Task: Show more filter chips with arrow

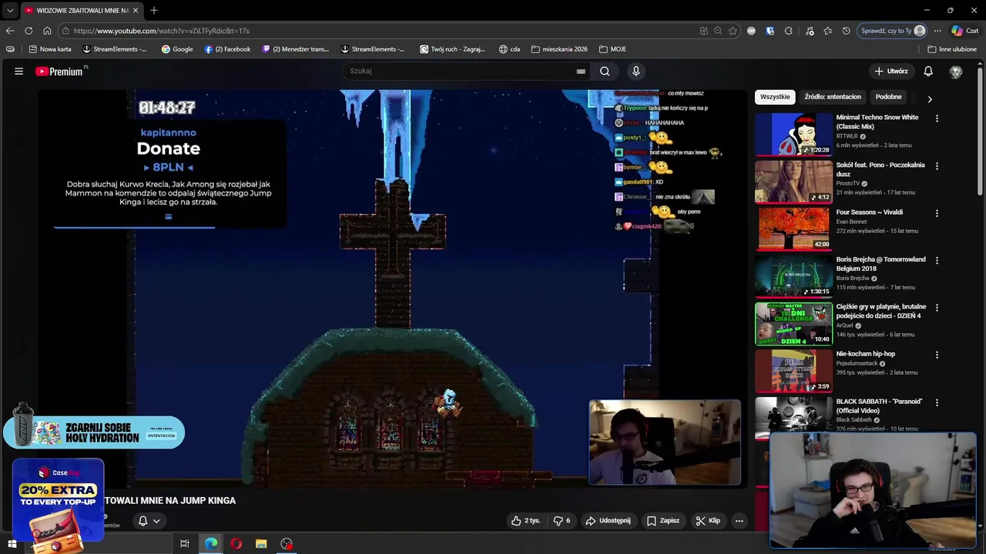Action: click(929, 98)
